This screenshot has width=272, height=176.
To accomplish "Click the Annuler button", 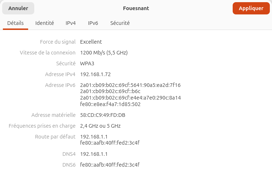I will pos(18,8).
